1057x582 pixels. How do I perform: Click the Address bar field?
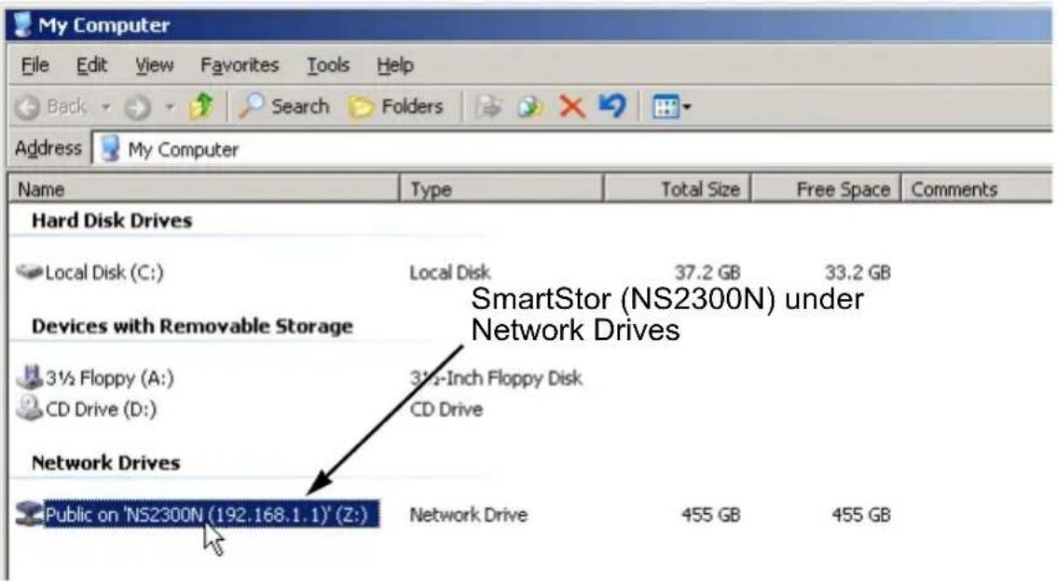click(571, 149)
